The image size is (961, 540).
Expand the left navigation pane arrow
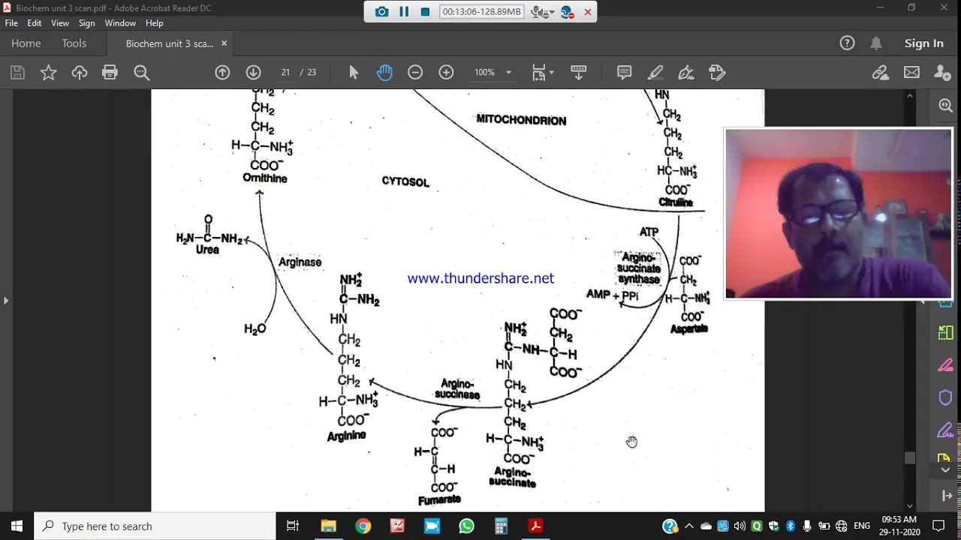(6, 301)
